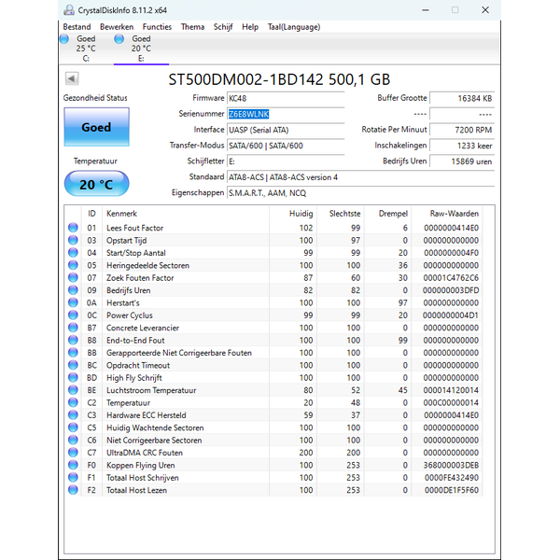Click the Slechtste column header

[341, 214]
